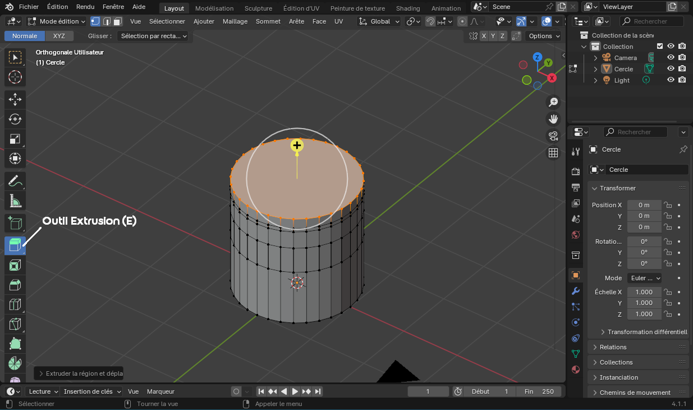The height and width of the screenshot is (410, 693).
Task: Click the Échelle X value field
Action: tap(644, 292)
